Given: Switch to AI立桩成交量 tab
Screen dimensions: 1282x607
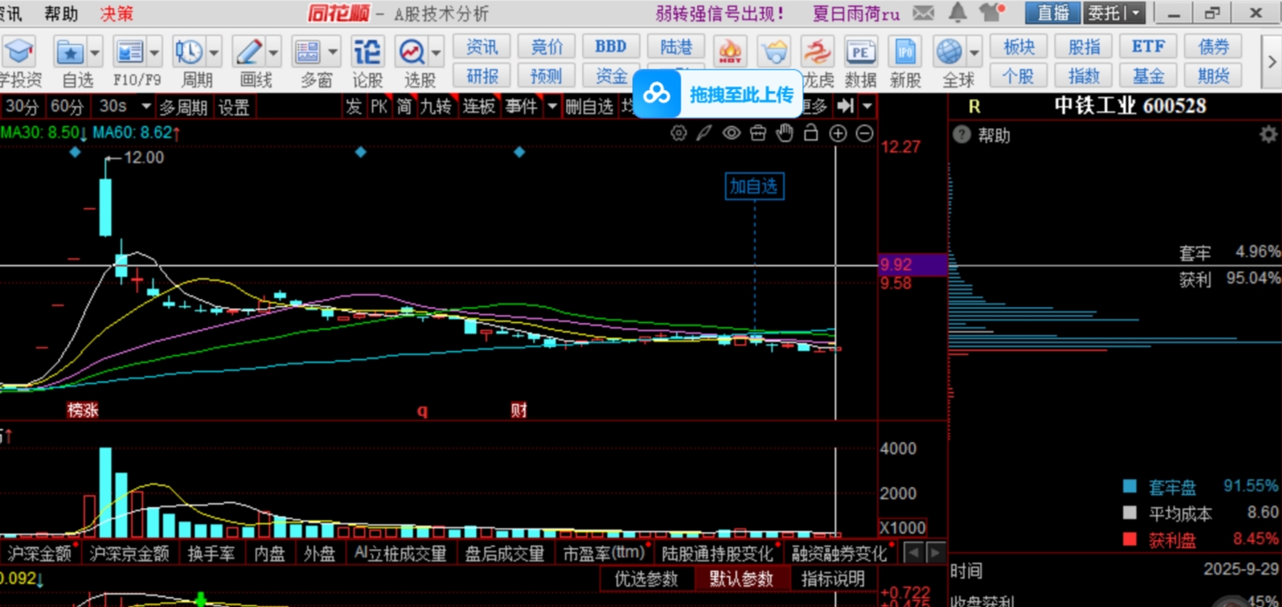Looking at the screenshot, I should 399,553.
